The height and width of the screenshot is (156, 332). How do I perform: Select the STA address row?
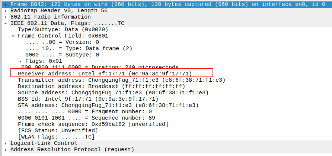tap(108, 105)
